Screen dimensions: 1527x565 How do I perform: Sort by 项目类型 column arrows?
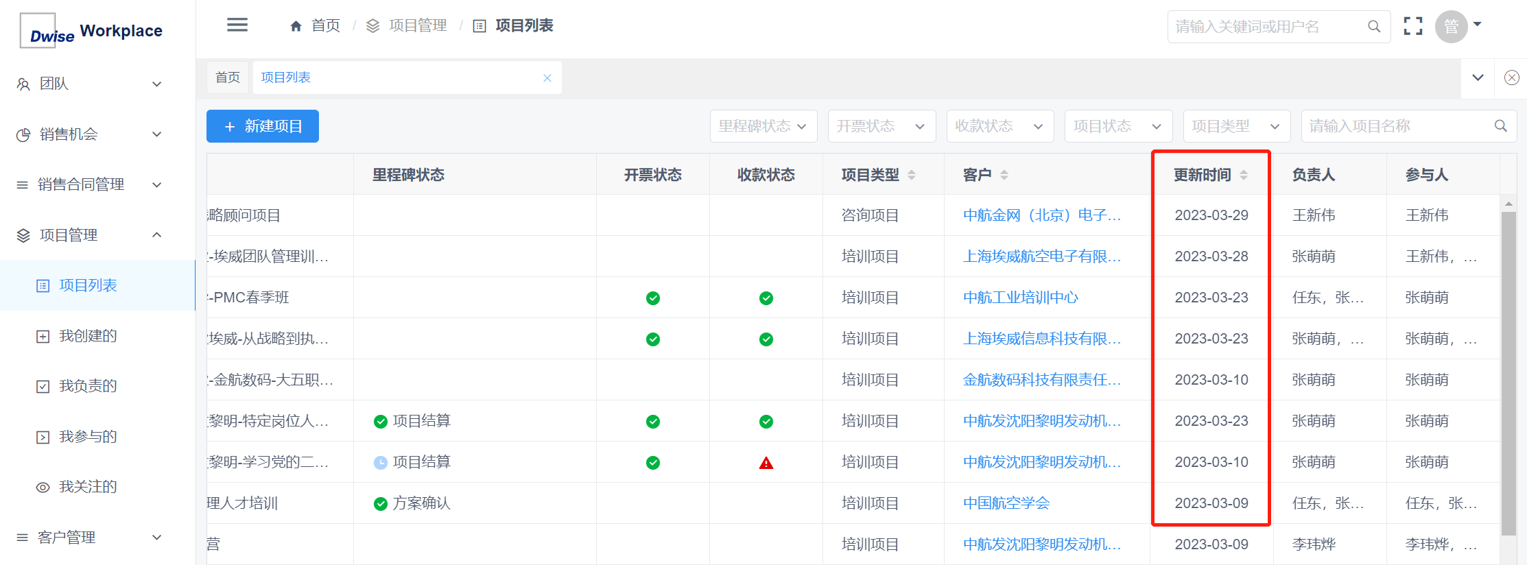tap(912, 176)
